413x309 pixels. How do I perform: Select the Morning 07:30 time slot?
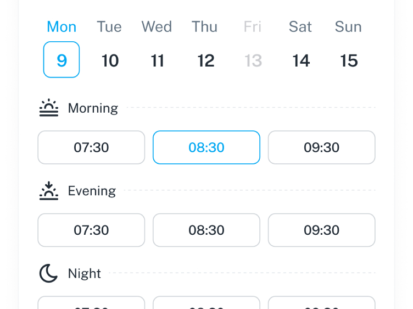coord(91,147)
